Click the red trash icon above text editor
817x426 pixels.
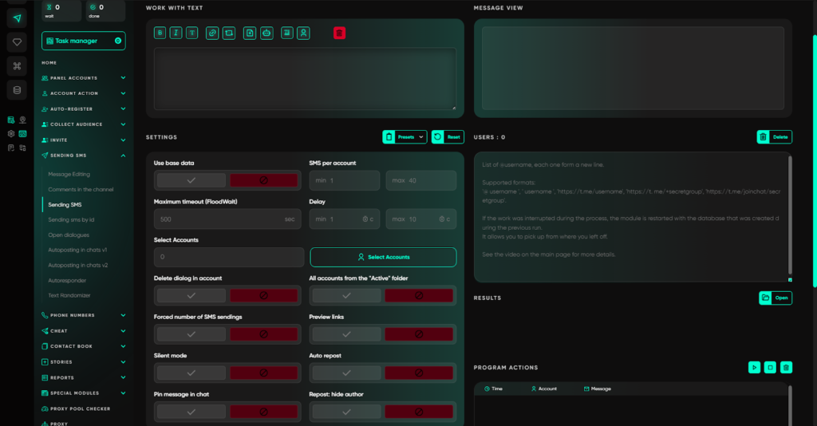click(340, 33)
